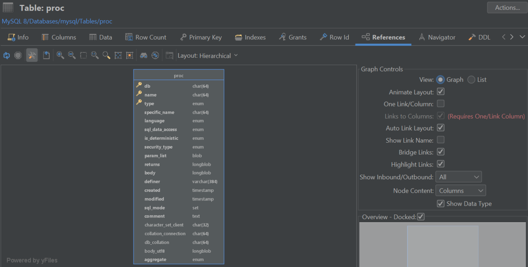
Task: Open the graph settings wrench icon
Action: tap(32, 55)
